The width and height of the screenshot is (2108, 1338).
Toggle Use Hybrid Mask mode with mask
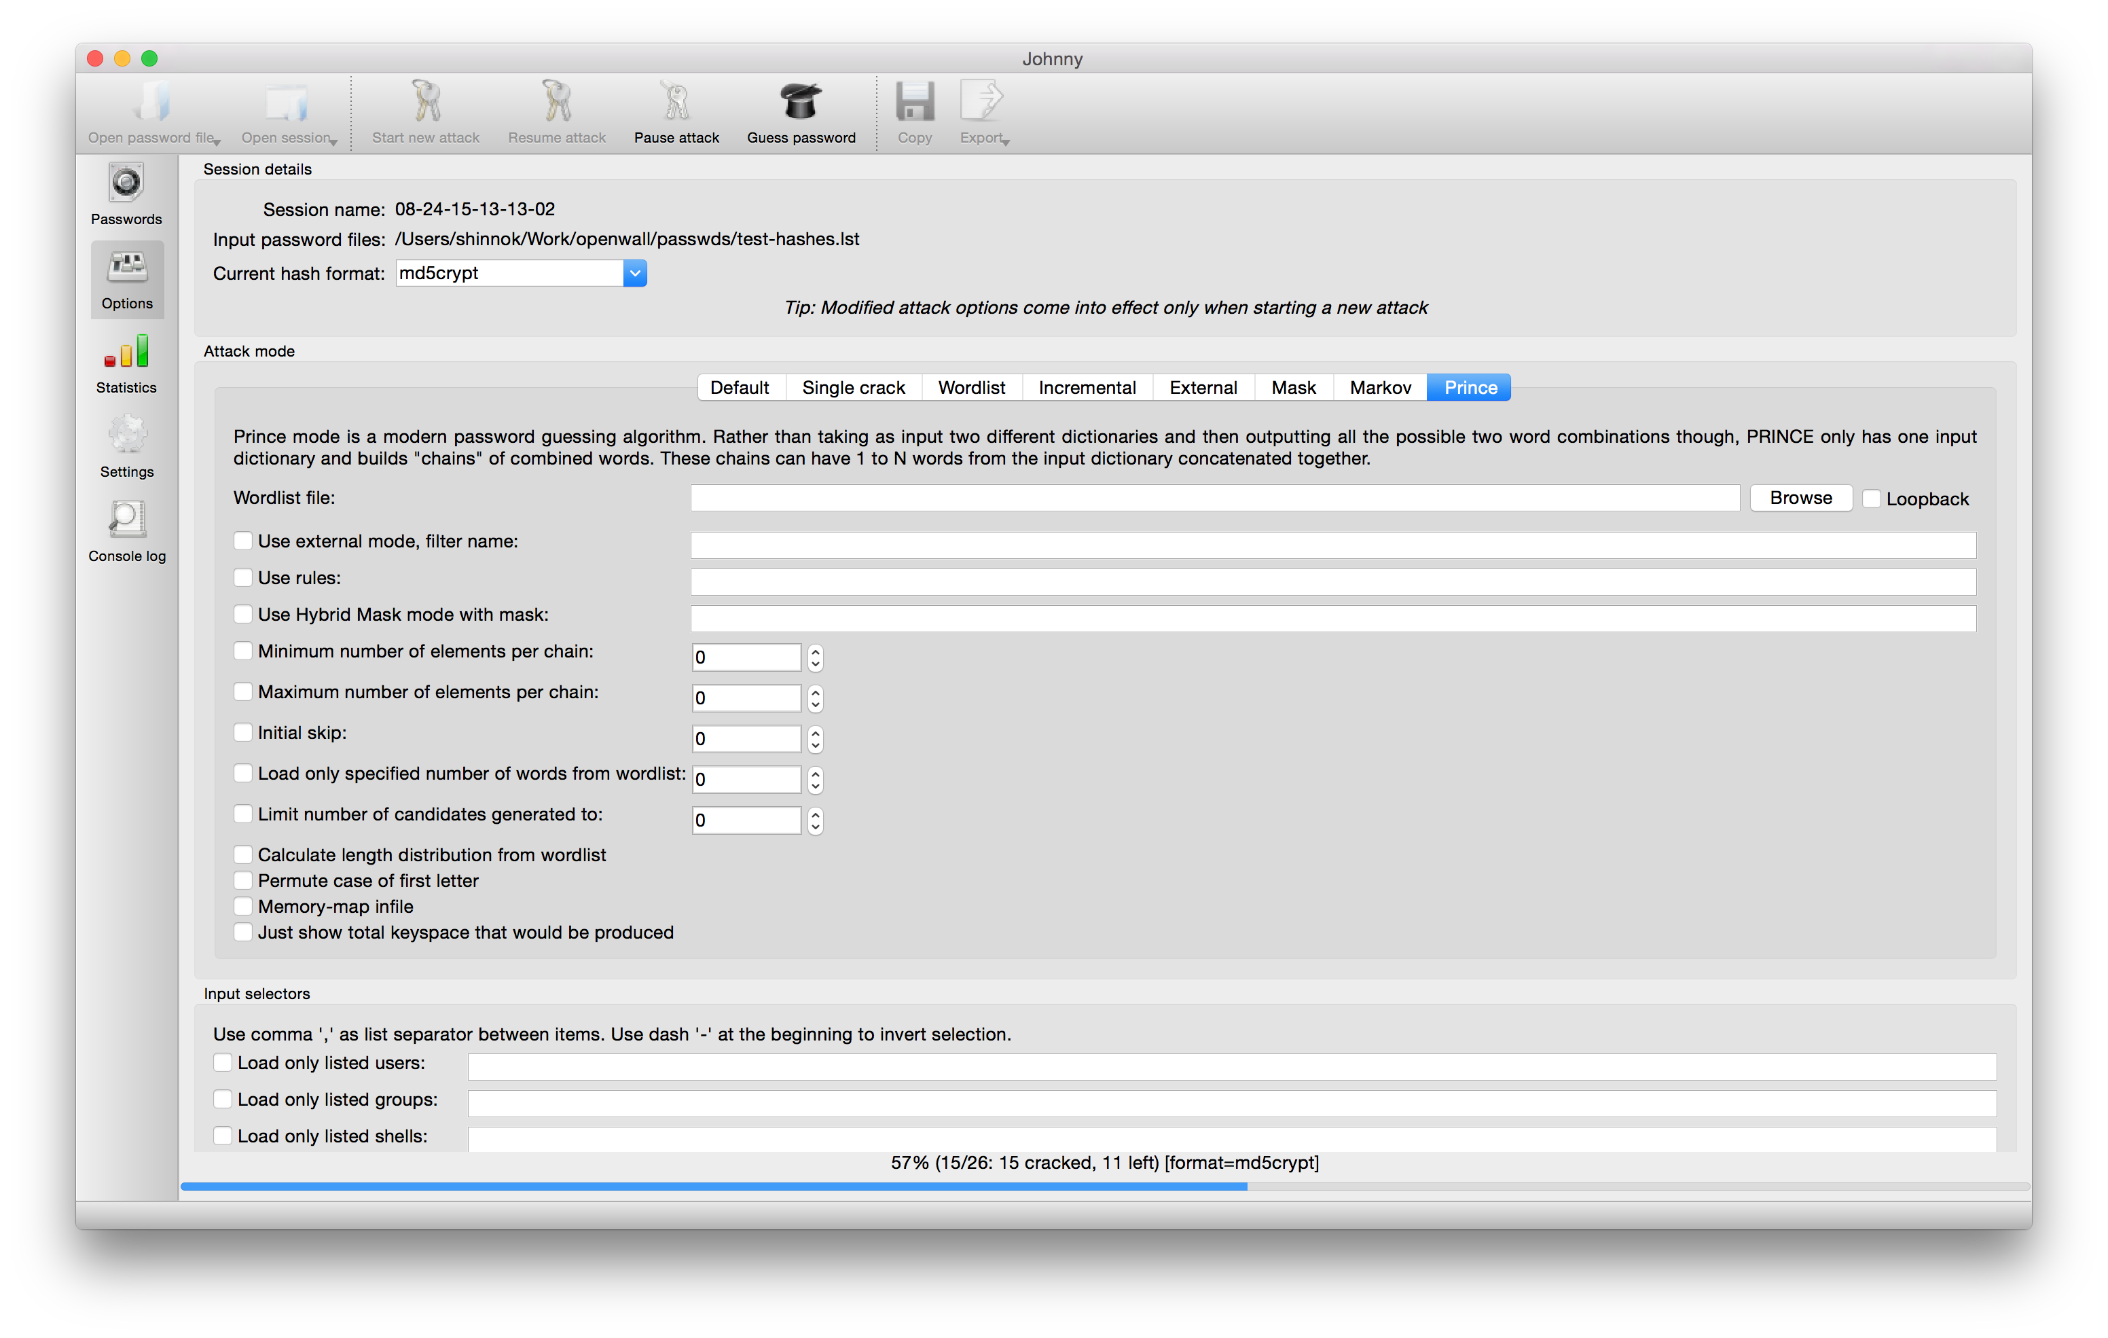click(x=242, y=615)
